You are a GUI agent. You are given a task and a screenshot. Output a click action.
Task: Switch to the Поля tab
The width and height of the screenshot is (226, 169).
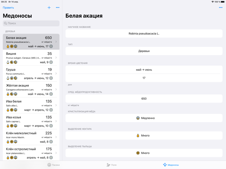pos(111,165)
